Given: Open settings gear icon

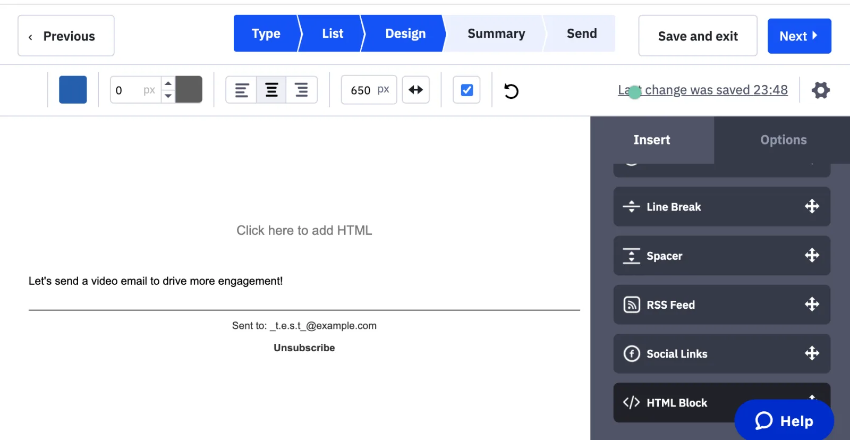Looking at the screenshot, I should (821, 90).
